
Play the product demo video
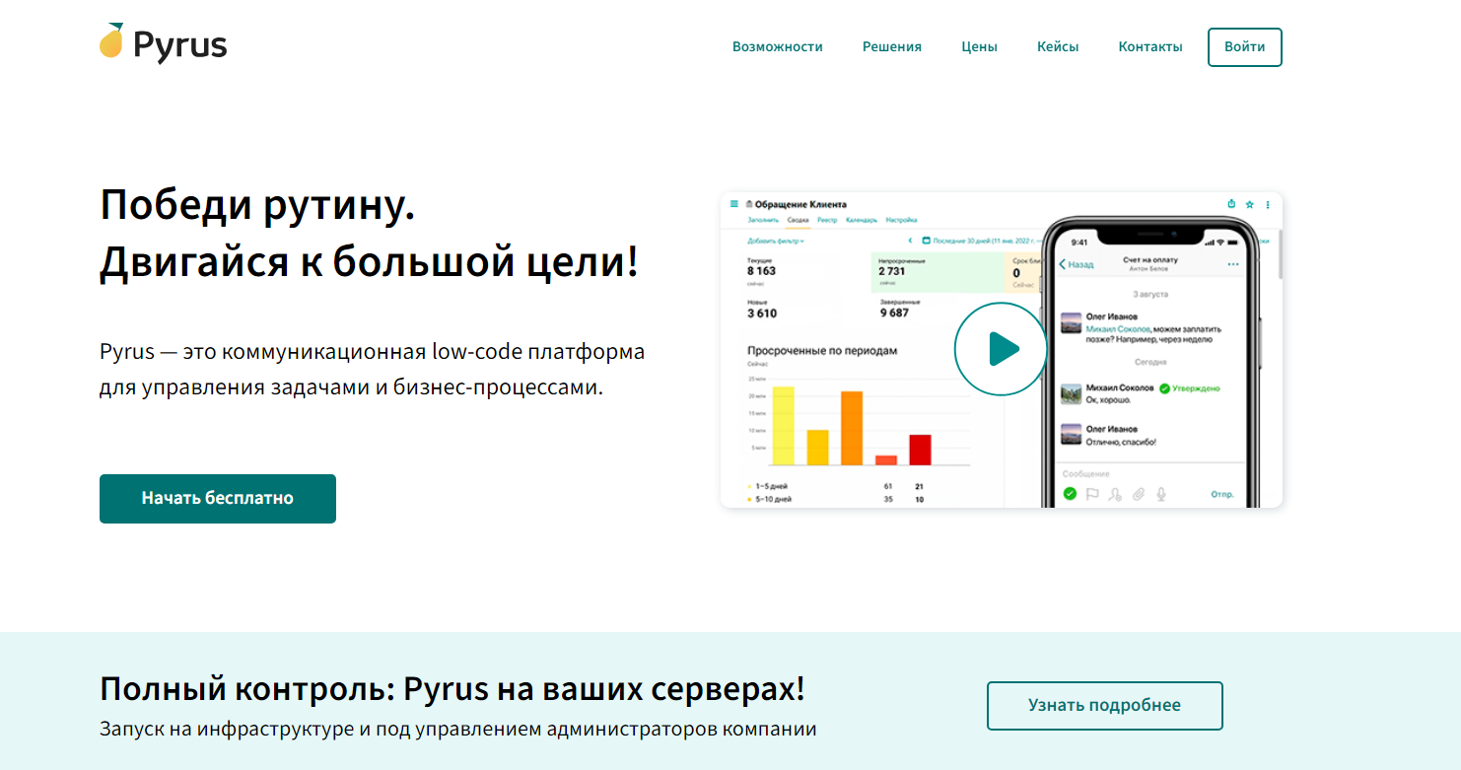[x=1001, y=349]
